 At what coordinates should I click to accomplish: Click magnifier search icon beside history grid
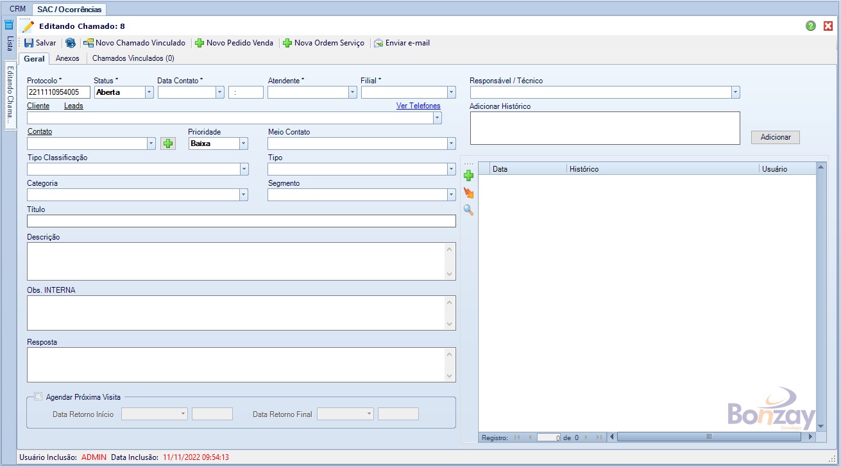(x=469, y=209)
